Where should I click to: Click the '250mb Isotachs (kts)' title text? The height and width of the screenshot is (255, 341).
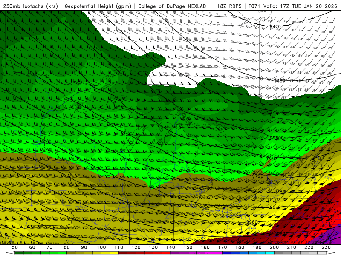30,6
